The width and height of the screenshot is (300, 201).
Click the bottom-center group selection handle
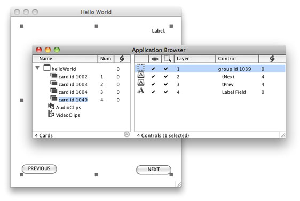[97, 175]
